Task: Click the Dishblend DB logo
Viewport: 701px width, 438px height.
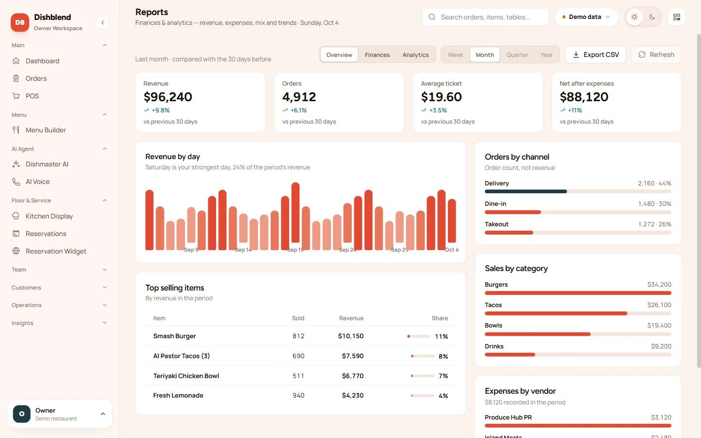Action: click(20, 22)
